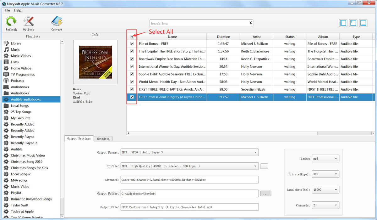Viewport: 377px width, 220px height.
Task: Open the Profile dropdown
Action: 255,166
